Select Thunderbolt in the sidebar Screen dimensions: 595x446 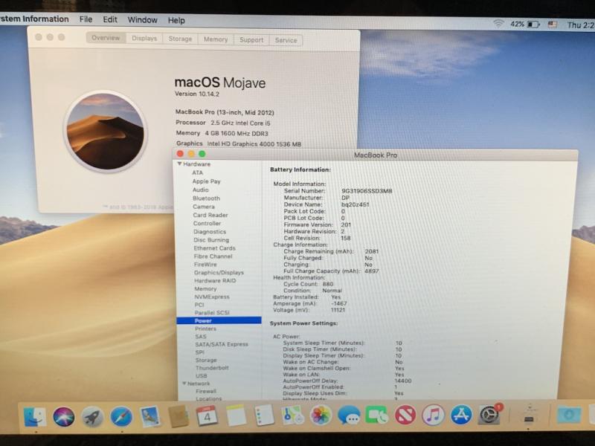click(x=212, y=368)
